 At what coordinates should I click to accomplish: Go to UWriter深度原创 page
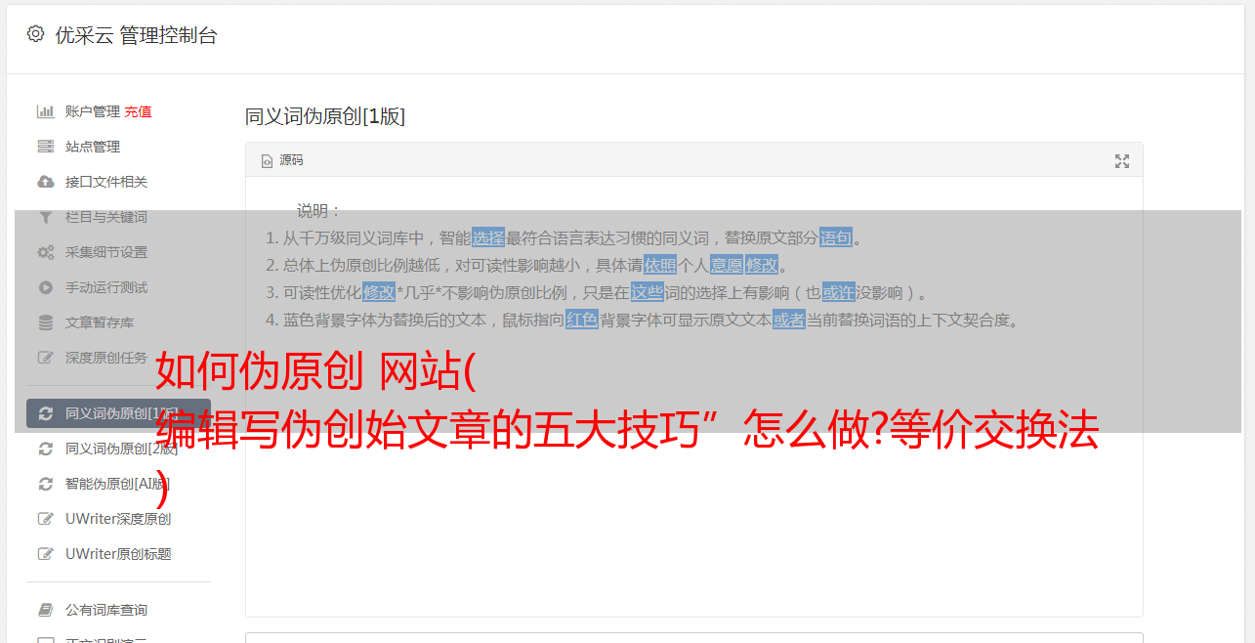point(118,519)
